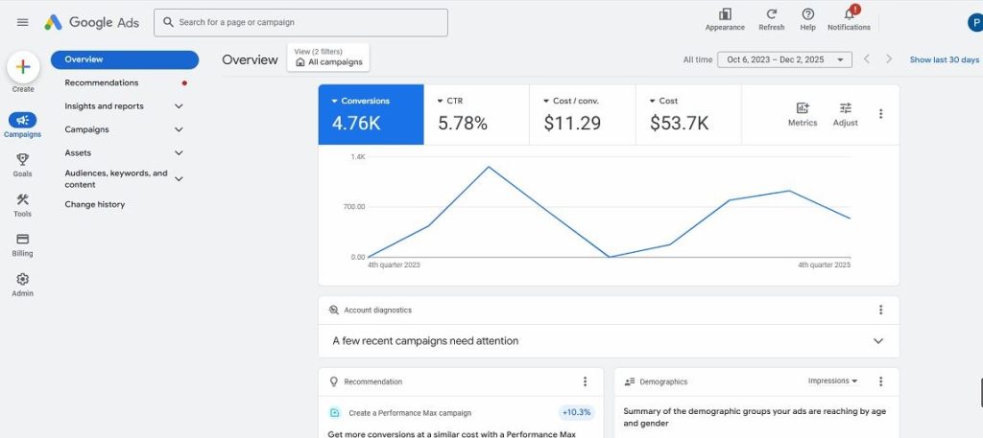
Task: Select Recommendations in the side menu
Action: pos(102,83)
